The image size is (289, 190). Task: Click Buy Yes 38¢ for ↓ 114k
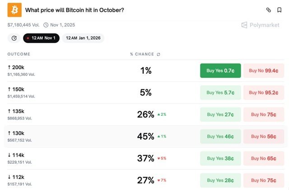pos(220,158)
